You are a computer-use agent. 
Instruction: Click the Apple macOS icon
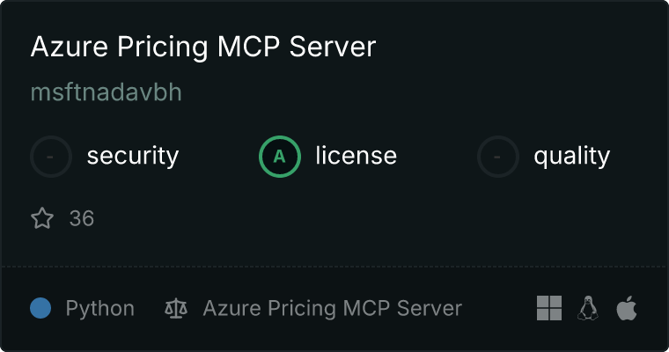pyautogui.click(x=627, y=308)
